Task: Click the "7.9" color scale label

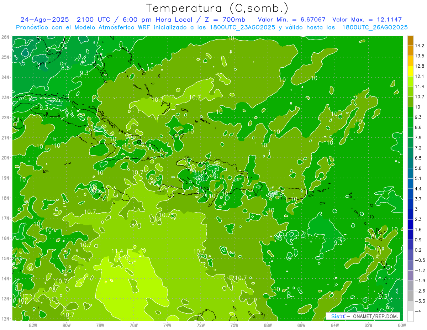Action: 419,137
